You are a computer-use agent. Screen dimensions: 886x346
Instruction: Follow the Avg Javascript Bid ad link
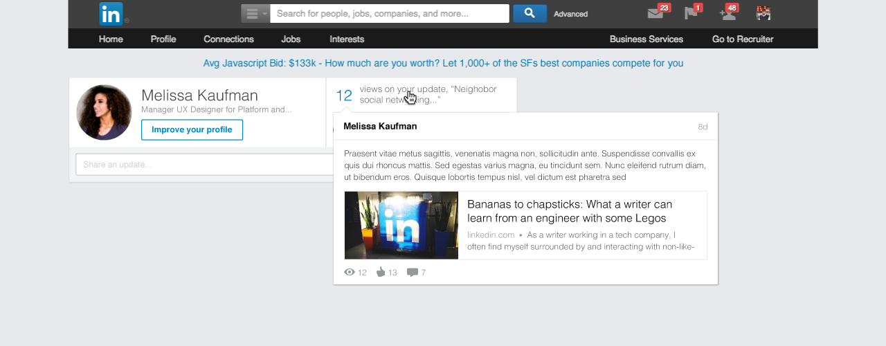click(443, 63)
